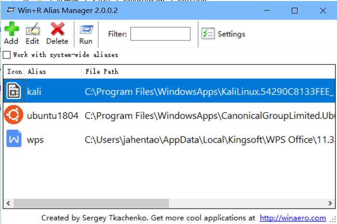337x224 pixels.
Task: Sort by the Icon column header
Action: coord(14,72)
